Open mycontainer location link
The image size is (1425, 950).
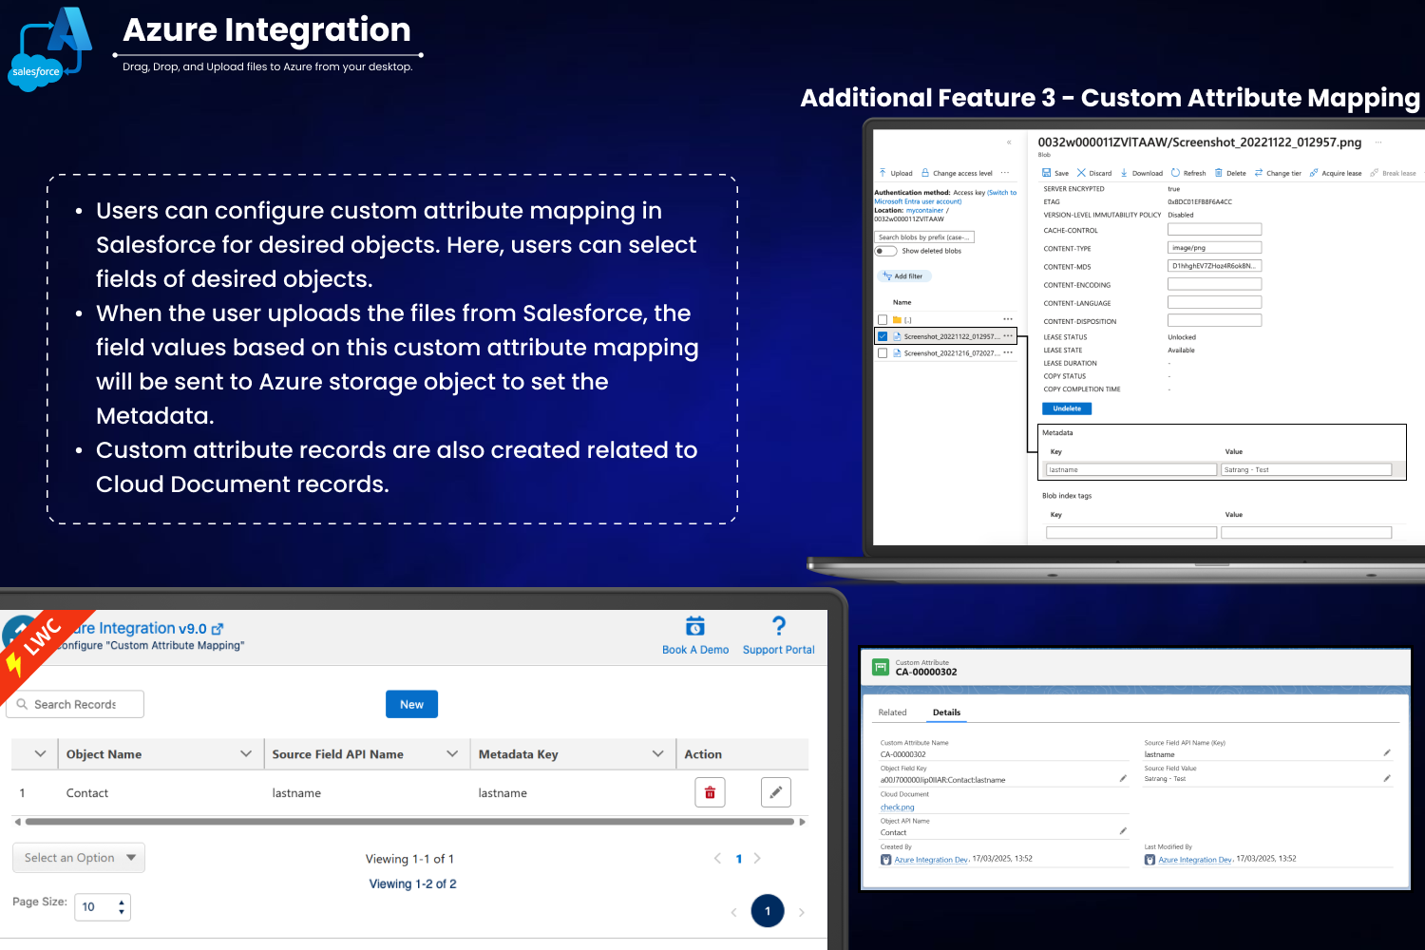click(924, 211)
